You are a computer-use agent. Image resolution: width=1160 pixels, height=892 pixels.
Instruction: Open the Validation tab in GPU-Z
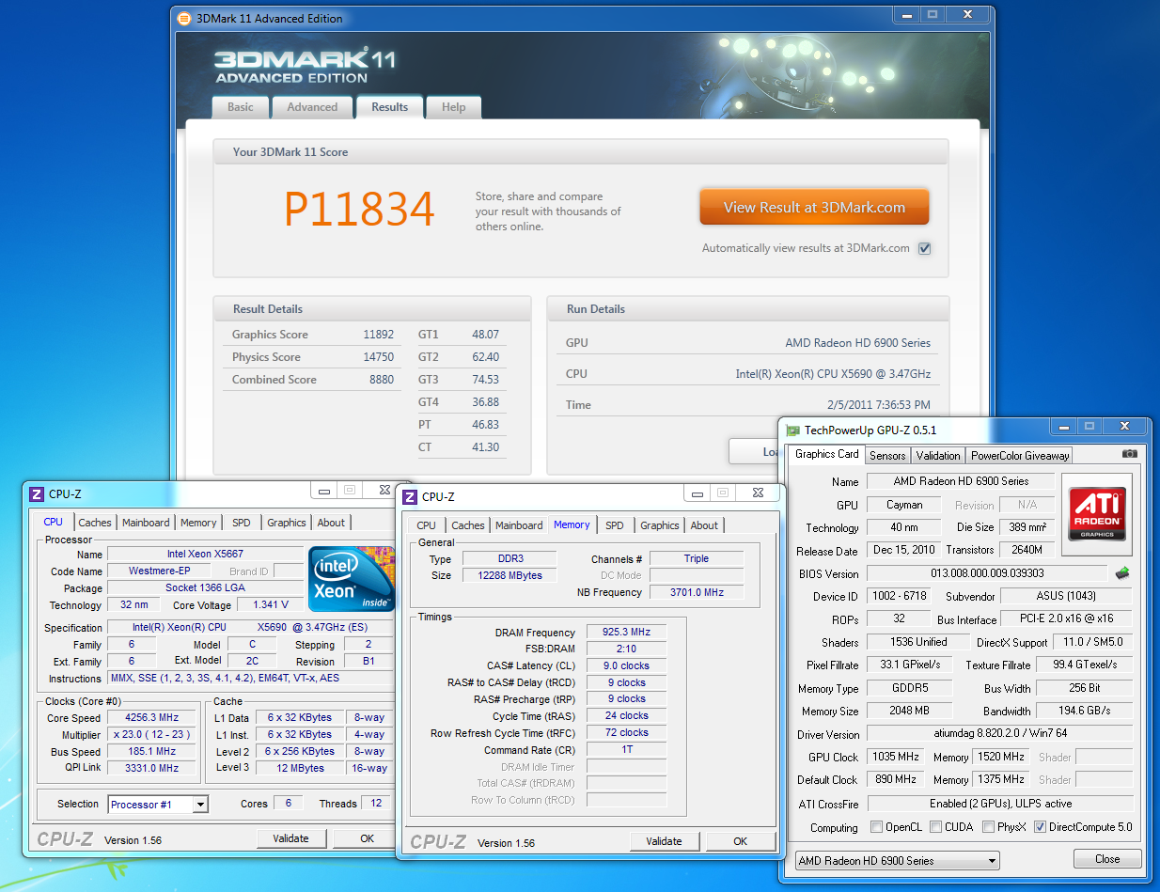(938, 456)
